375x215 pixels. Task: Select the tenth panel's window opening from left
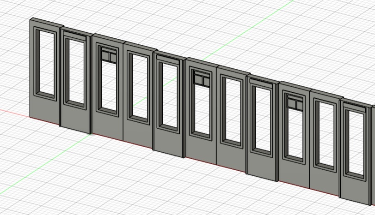coord(326,134)
